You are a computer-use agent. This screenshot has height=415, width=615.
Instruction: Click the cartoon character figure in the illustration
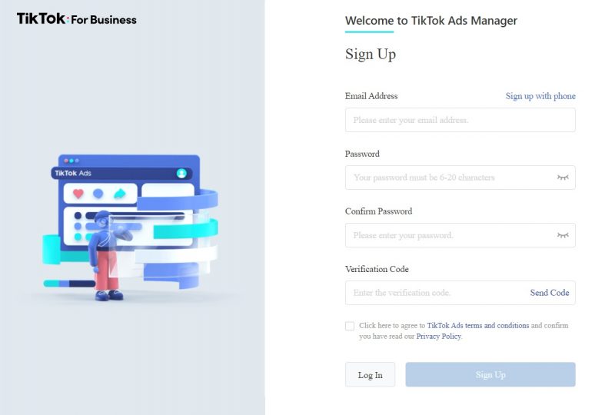click(108, 256)
